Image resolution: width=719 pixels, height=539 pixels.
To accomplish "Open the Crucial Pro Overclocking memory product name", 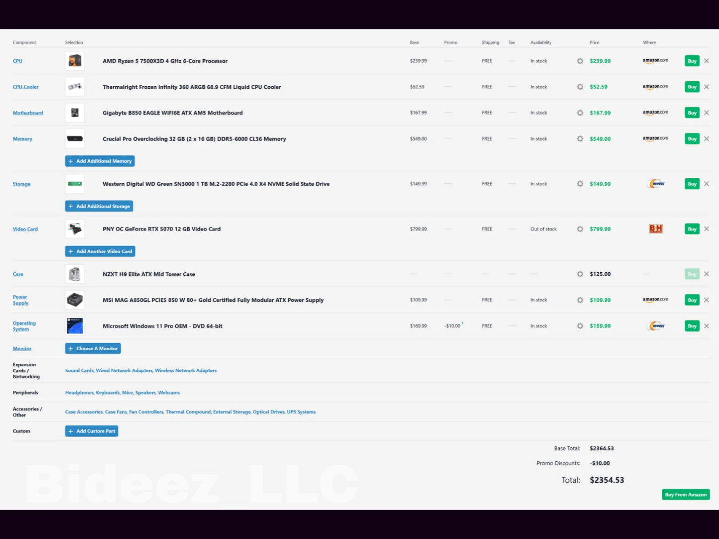I will [194, 139].
